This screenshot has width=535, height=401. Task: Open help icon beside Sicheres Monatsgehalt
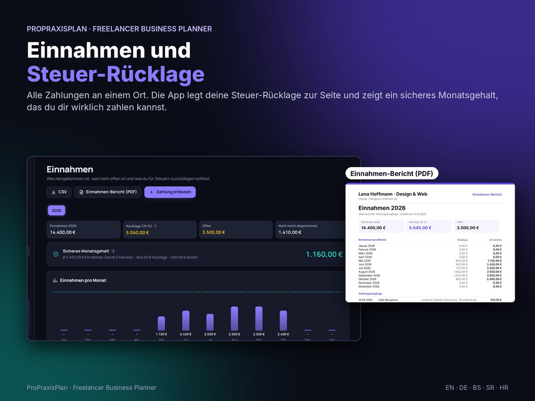tap(113, 251)
